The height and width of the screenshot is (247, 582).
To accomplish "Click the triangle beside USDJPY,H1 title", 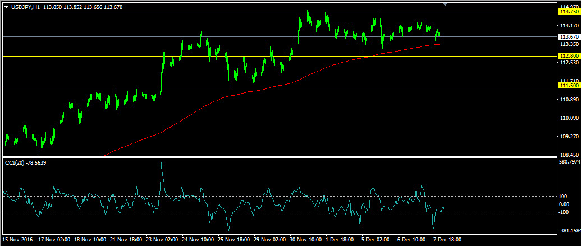I will pos(6,7).
